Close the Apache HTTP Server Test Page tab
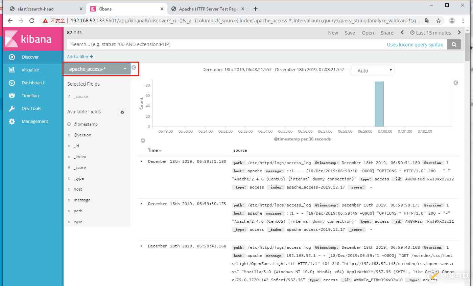The image size is (473, 286). click(x=243, y=9)
